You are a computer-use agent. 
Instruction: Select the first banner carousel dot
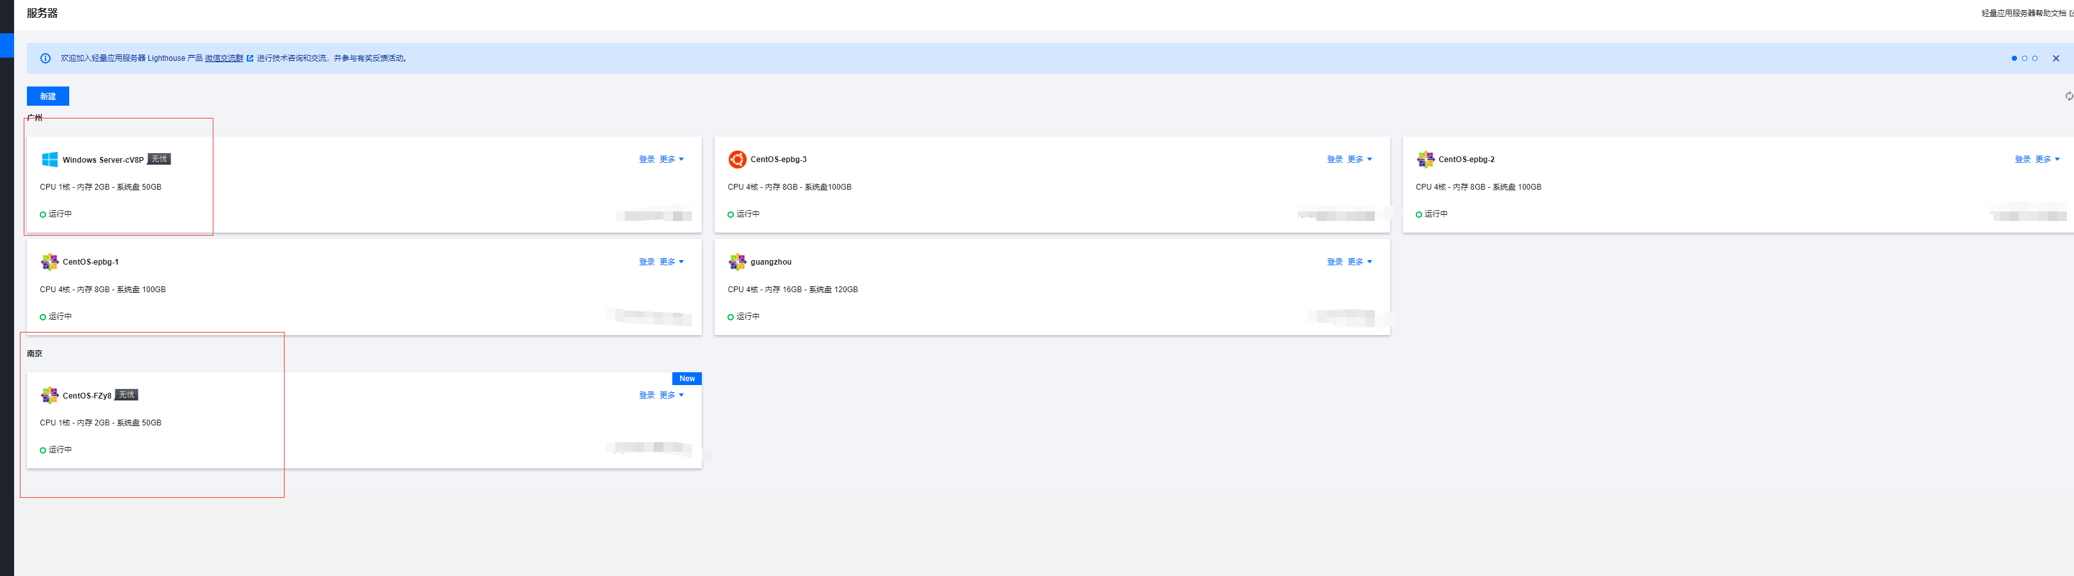(2014, 58)
